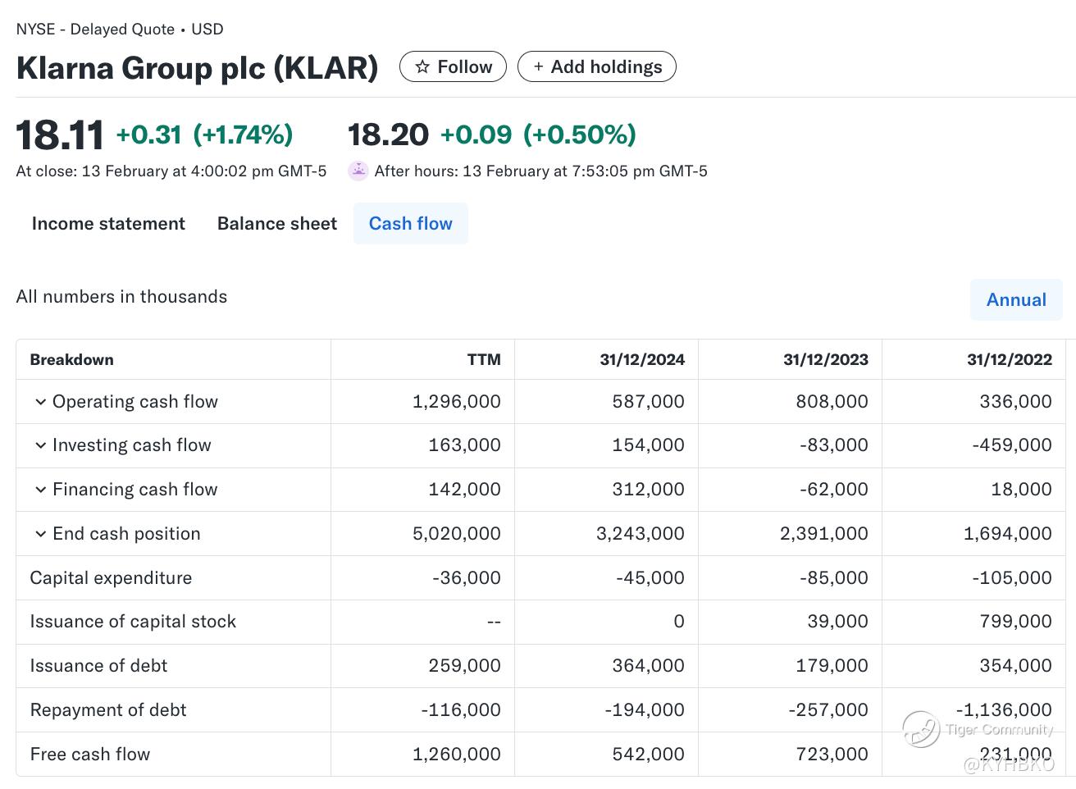Click the Issuance of debt row label
This screenshot has width=1076, height=789.
coord(98,666)
